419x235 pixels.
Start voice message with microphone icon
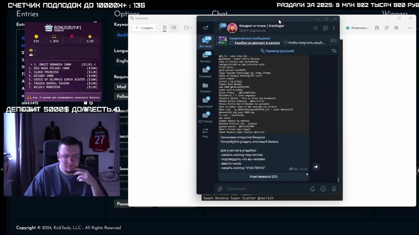[334, 189]
